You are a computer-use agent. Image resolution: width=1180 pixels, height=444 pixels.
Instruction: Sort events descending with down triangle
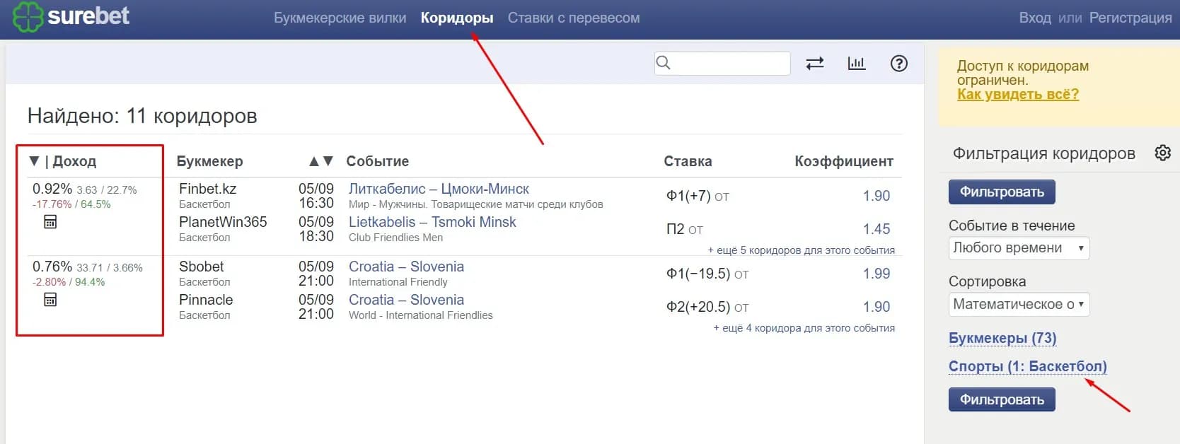(x=328, y=161)
